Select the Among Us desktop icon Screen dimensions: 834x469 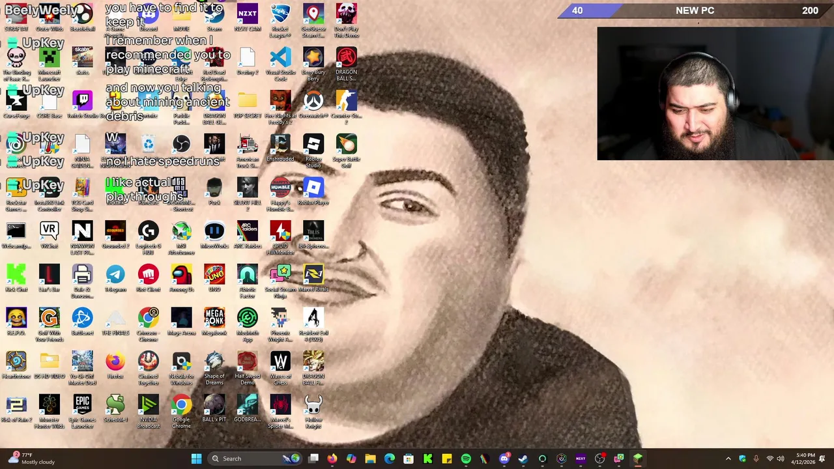pyautogui.click(x=181, y=279)
